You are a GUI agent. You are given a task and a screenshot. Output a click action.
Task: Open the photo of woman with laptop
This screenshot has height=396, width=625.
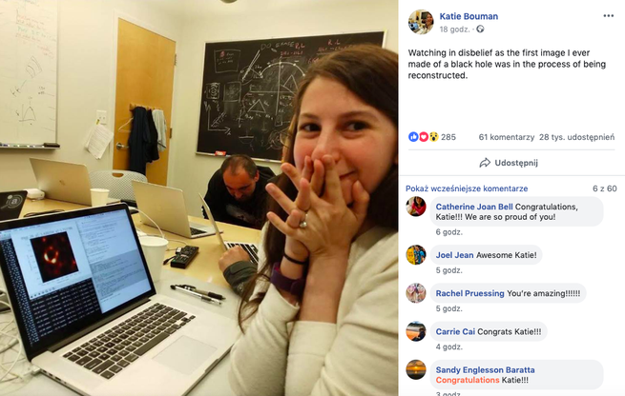click(198, 198)
